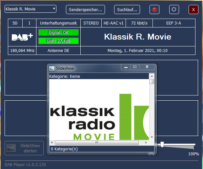Open Senderspeicher station memory

(x=86, y=9)
